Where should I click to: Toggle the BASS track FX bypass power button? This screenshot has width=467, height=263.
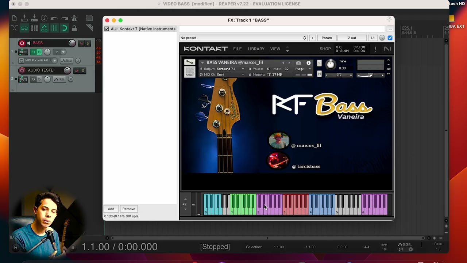point(39,52)
